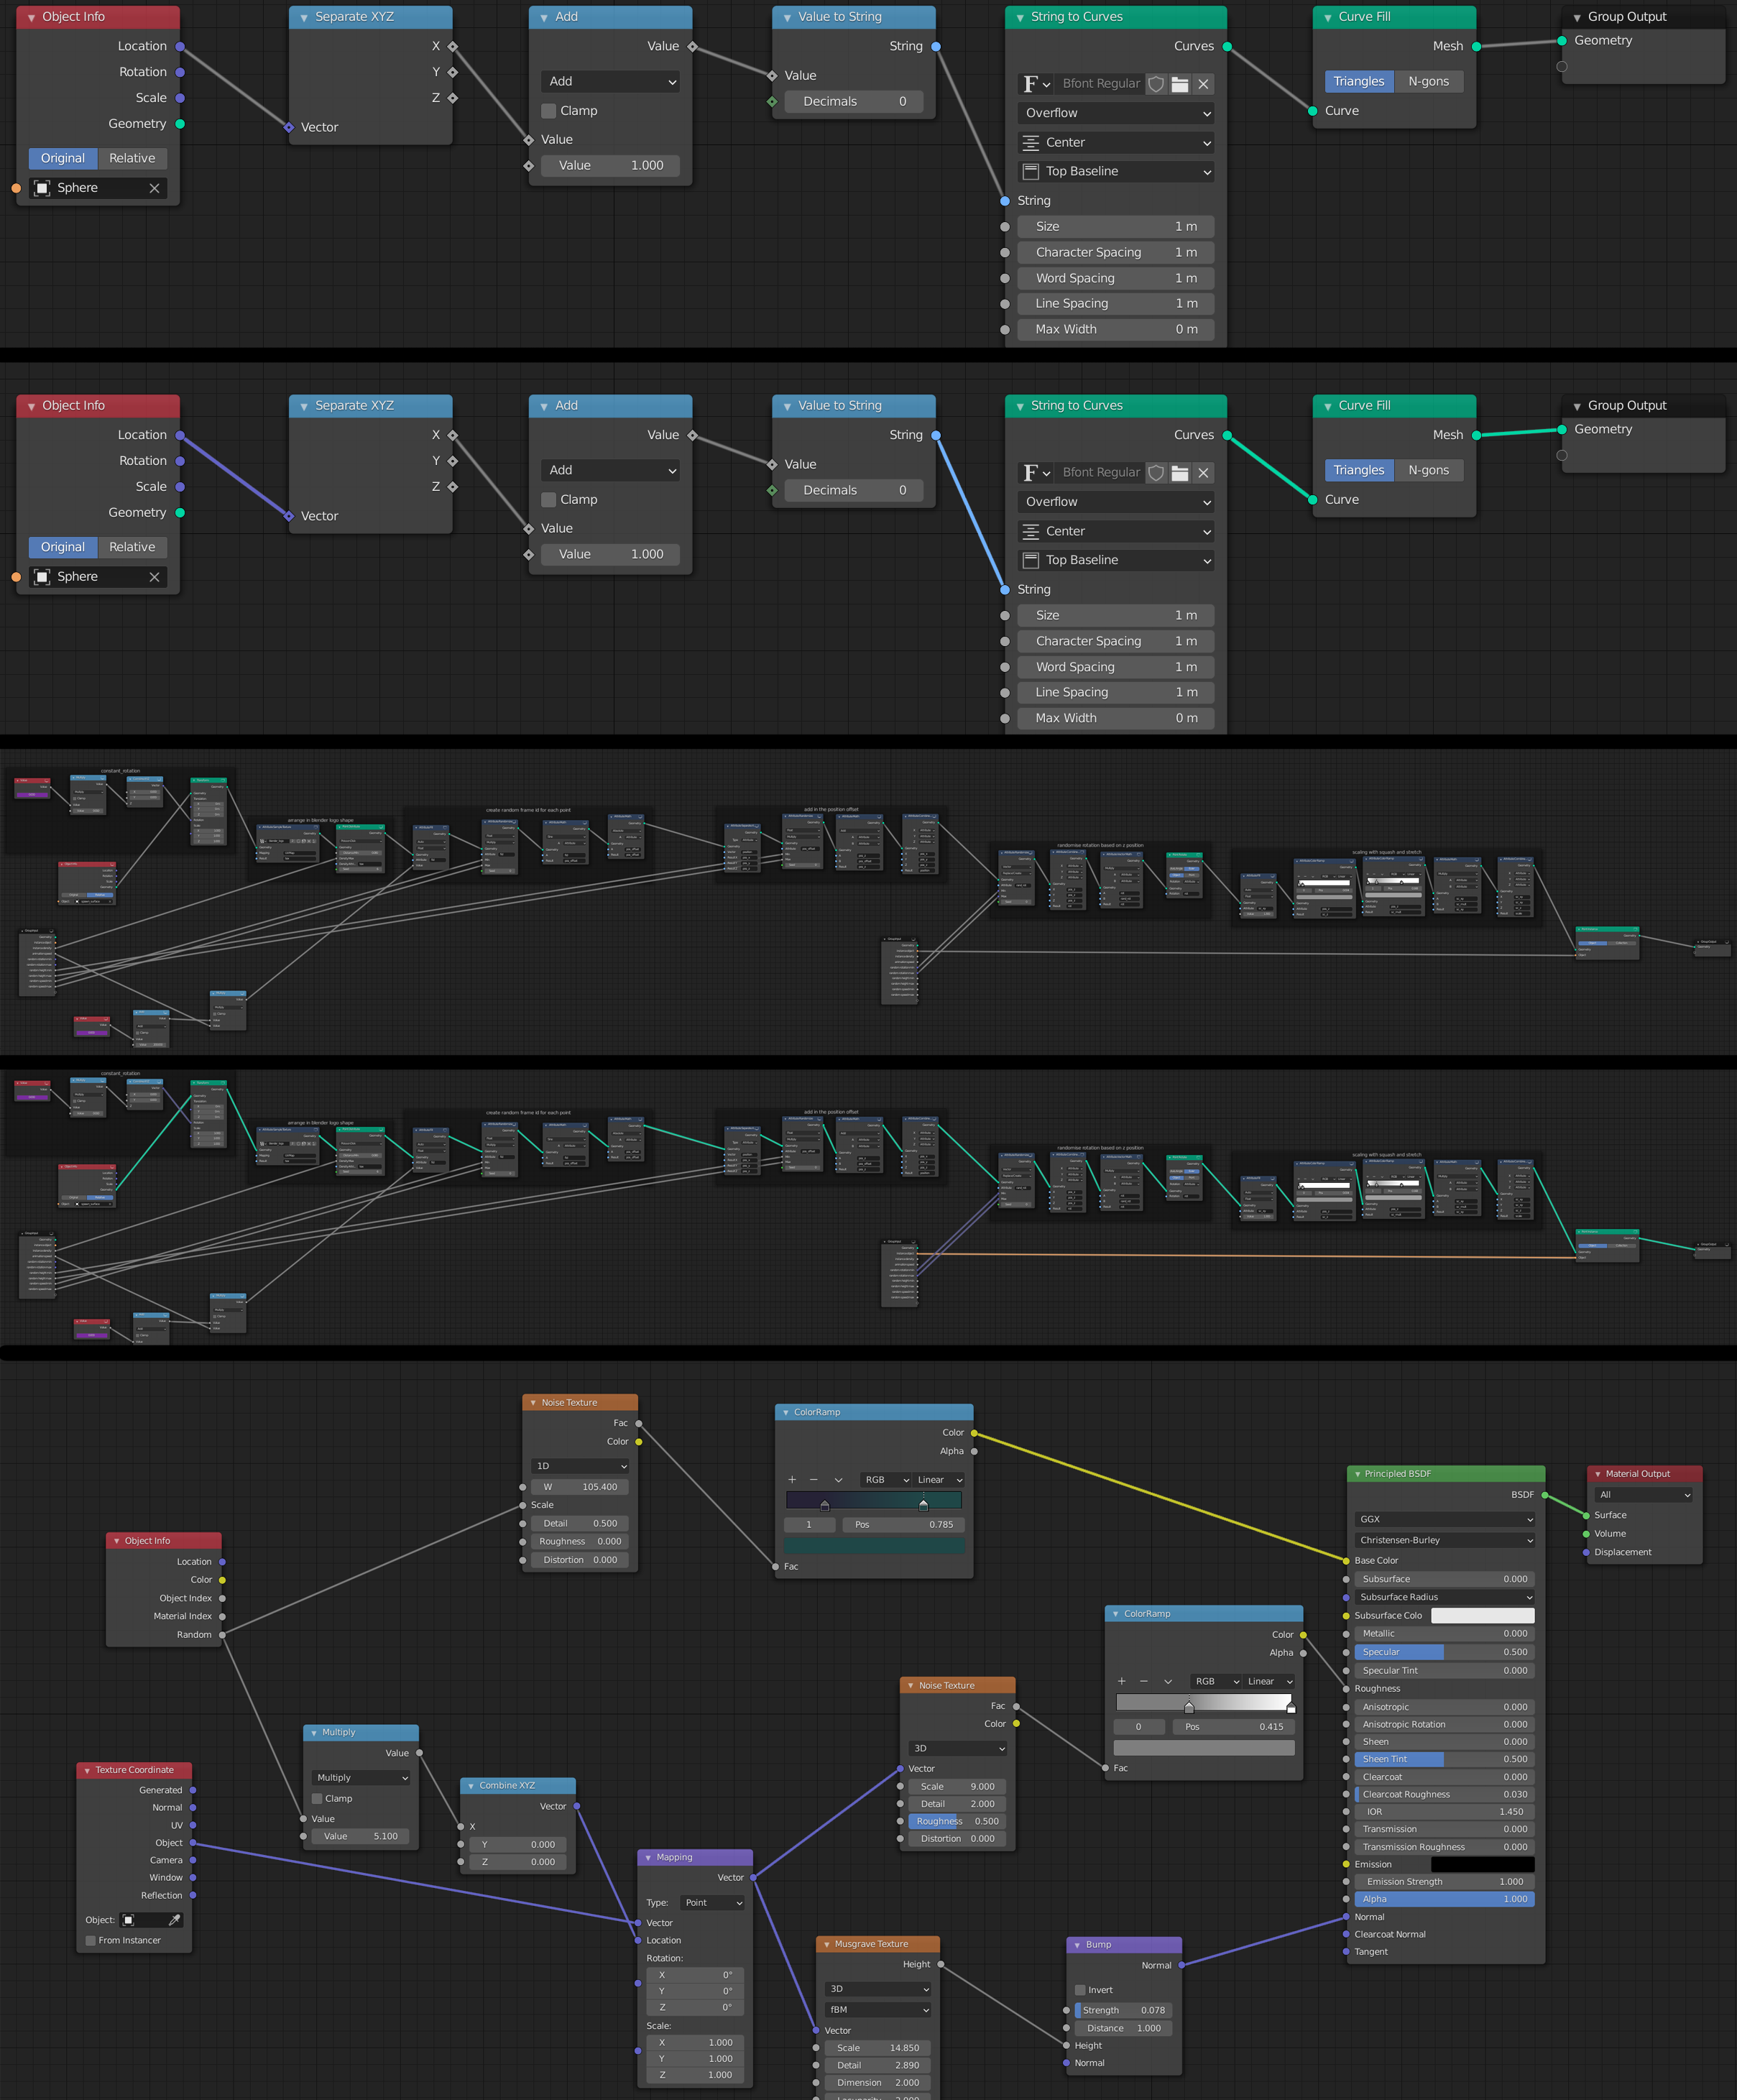
Task: Click Decimals 0 field in gray-wired Value to String
Action: tap(854, 101)
